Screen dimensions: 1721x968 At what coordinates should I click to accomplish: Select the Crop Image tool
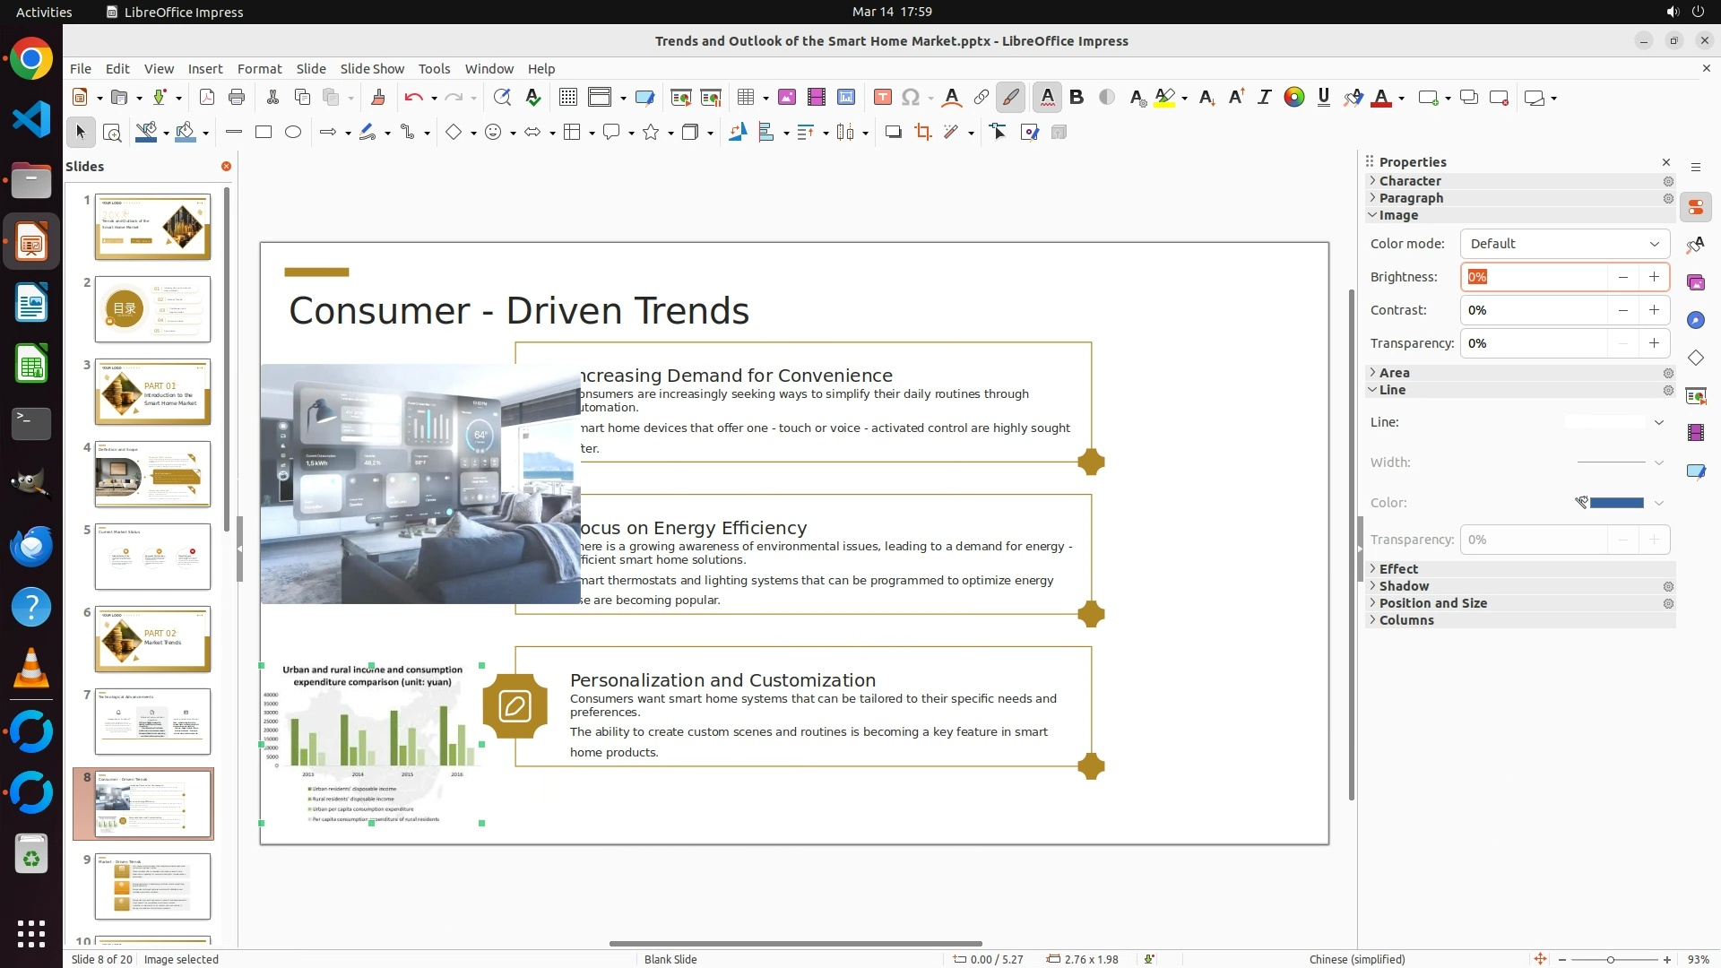922,133
